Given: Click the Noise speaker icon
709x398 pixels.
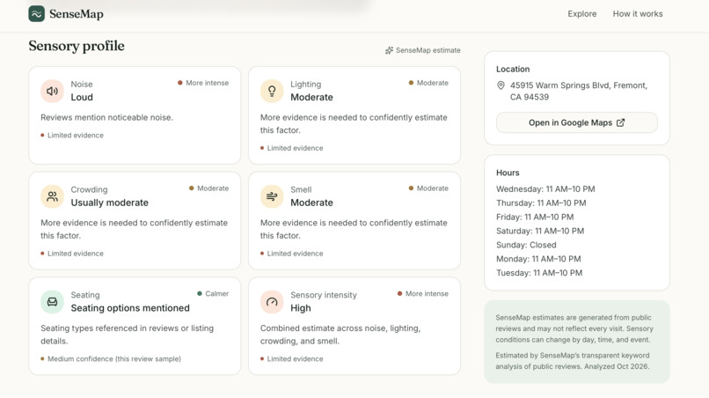Looking at the screenshot, I should (x=53, y=91).
